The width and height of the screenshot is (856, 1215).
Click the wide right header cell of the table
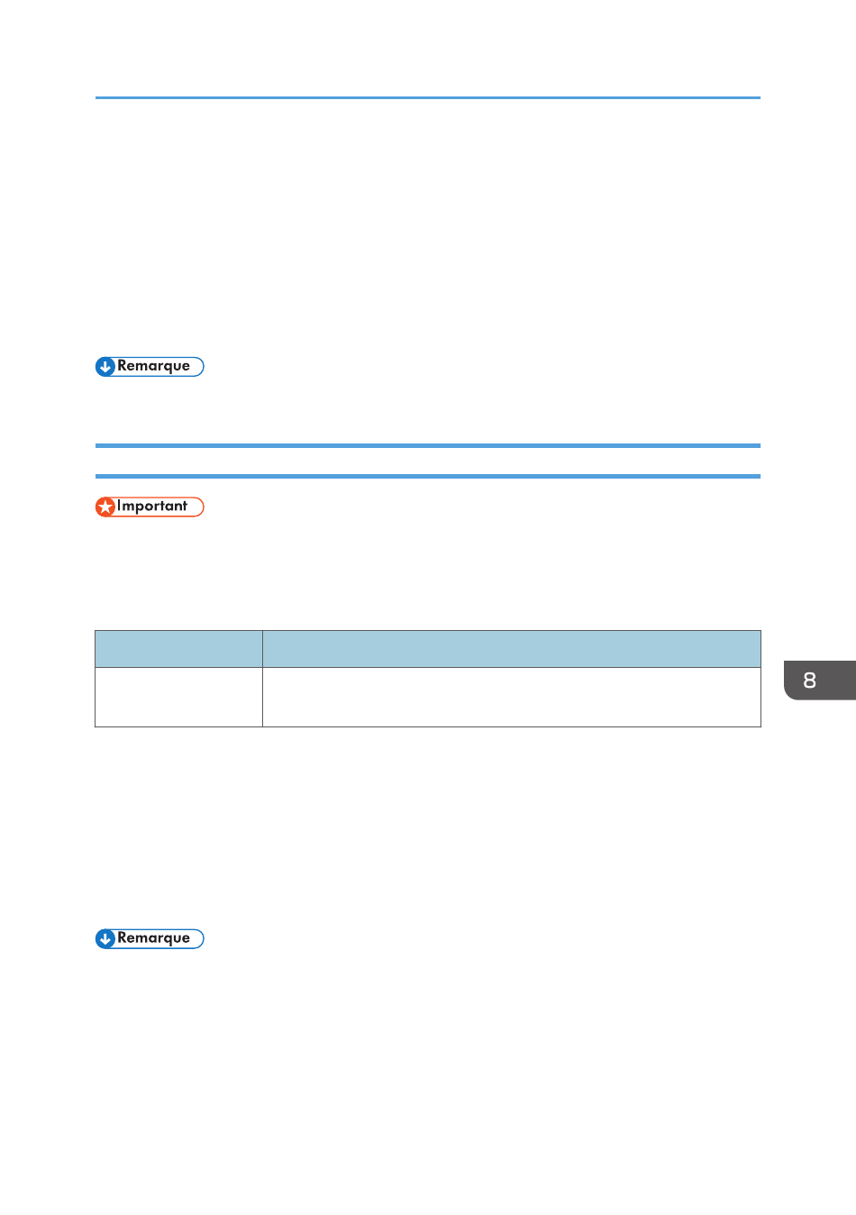pos(512,649)
